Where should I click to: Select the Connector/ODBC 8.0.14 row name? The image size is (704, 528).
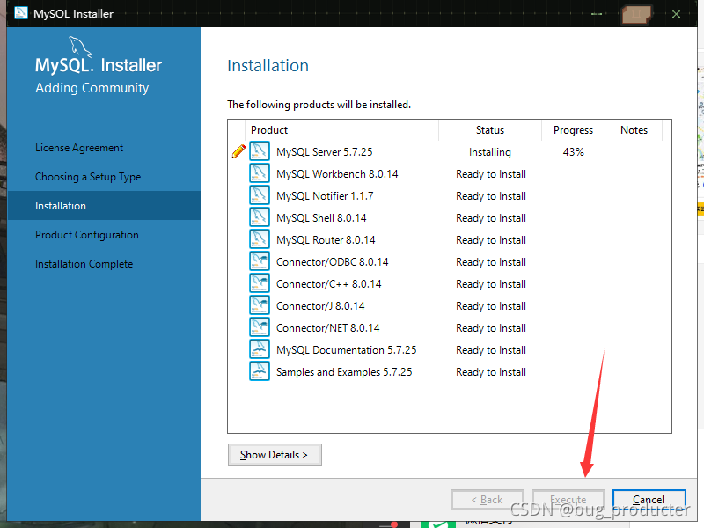[333, 262]
